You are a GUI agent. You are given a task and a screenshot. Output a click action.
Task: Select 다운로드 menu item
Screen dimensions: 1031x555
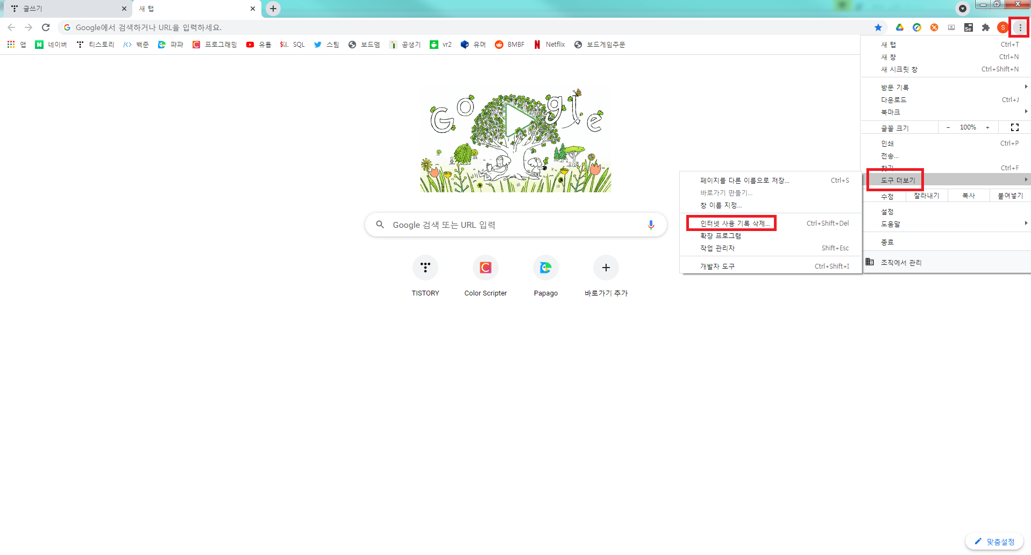[x=947, y=99]
